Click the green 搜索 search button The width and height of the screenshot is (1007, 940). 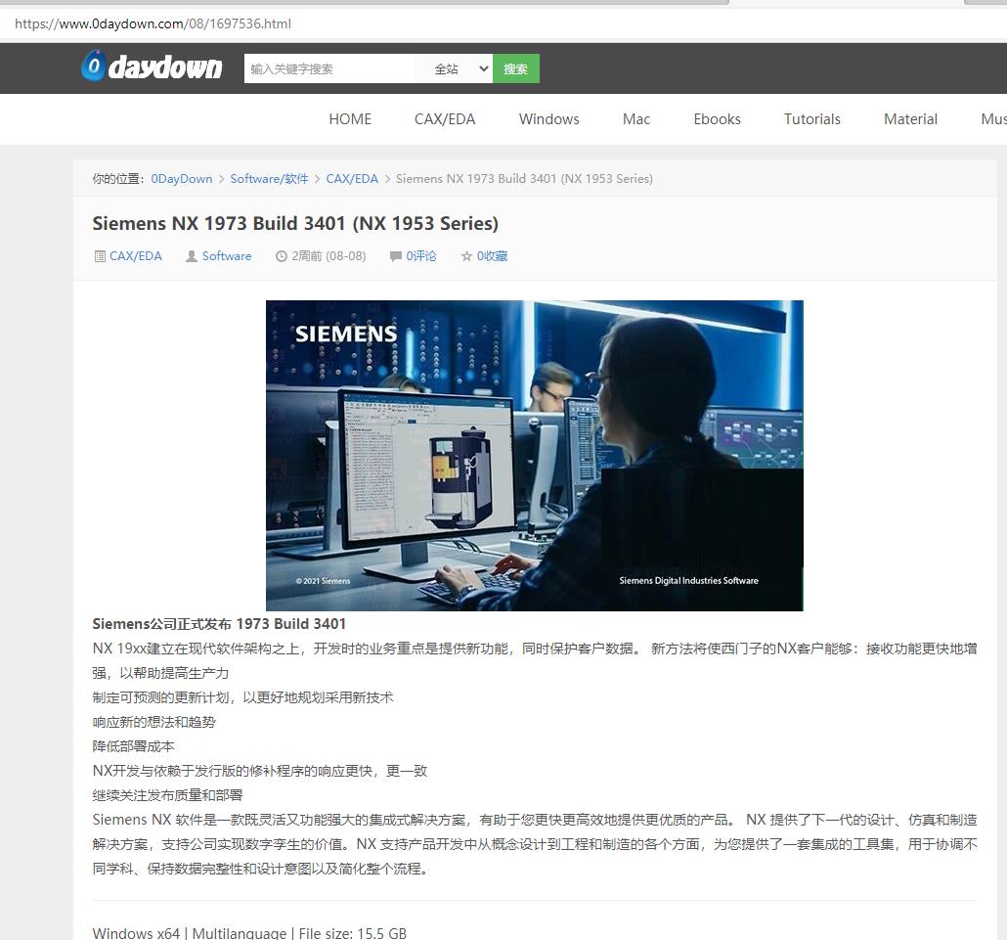click(x=515, y=68)
